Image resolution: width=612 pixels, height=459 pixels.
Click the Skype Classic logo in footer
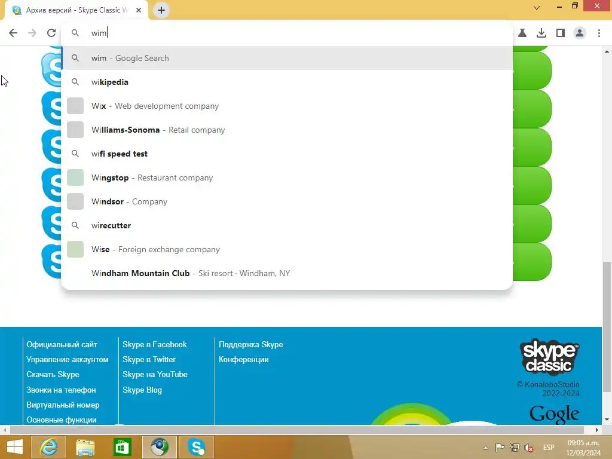click(550, 357)
